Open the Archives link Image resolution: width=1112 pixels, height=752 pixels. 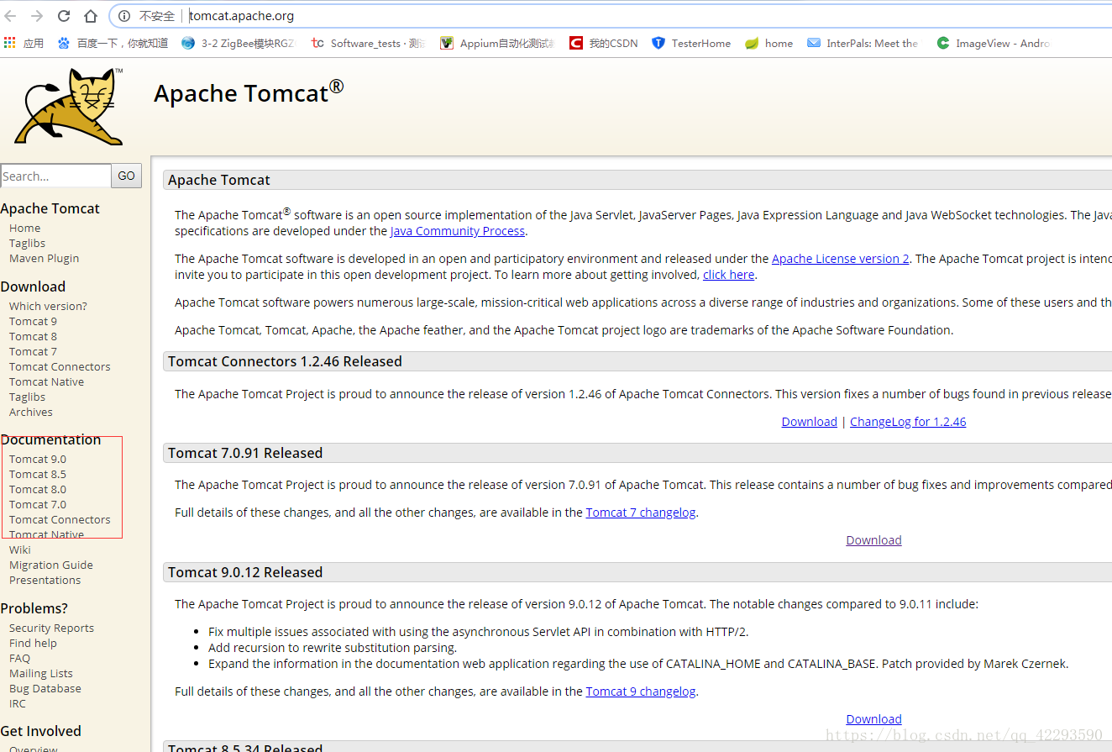30,412
